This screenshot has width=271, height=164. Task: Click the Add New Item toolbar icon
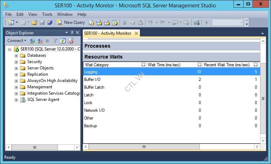point(23,22)
